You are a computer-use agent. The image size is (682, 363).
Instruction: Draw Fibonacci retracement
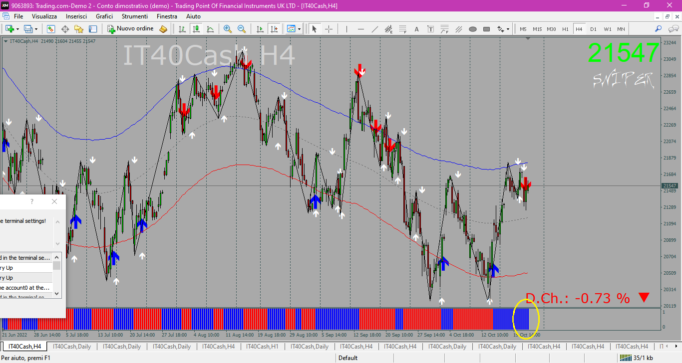403,29
